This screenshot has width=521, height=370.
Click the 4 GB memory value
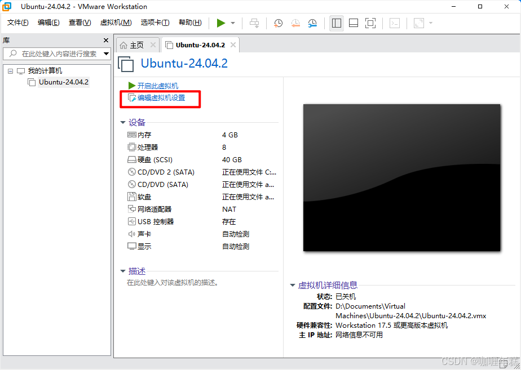(x=230, y=135)
